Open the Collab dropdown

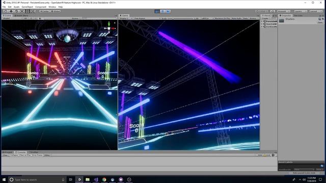pyautogui.click(x=262, y=11)
